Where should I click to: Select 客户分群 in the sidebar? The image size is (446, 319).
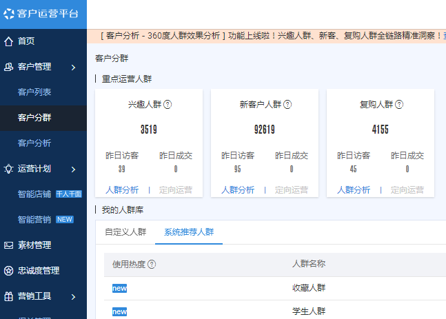click(x=34, y=118)
